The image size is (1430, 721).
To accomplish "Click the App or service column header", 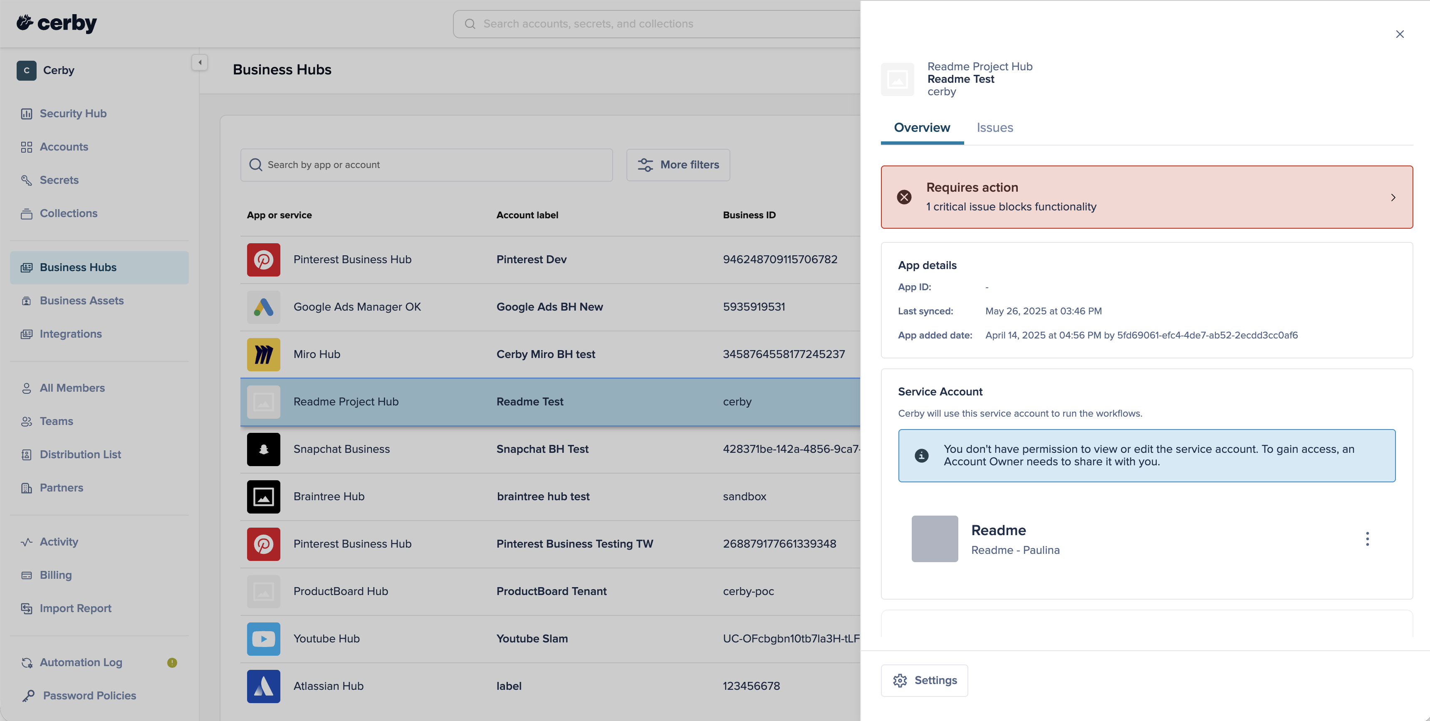I will coord(279,215).
